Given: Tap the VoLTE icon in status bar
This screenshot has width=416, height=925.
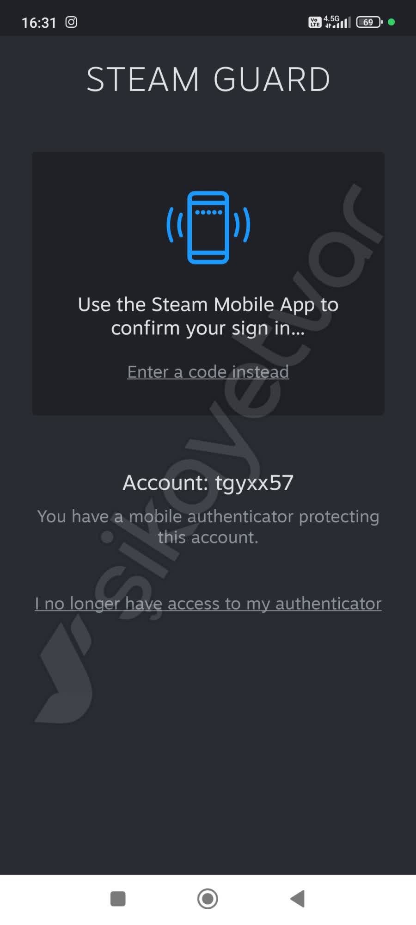Looking at the screenshot, I should pos(315,22).
